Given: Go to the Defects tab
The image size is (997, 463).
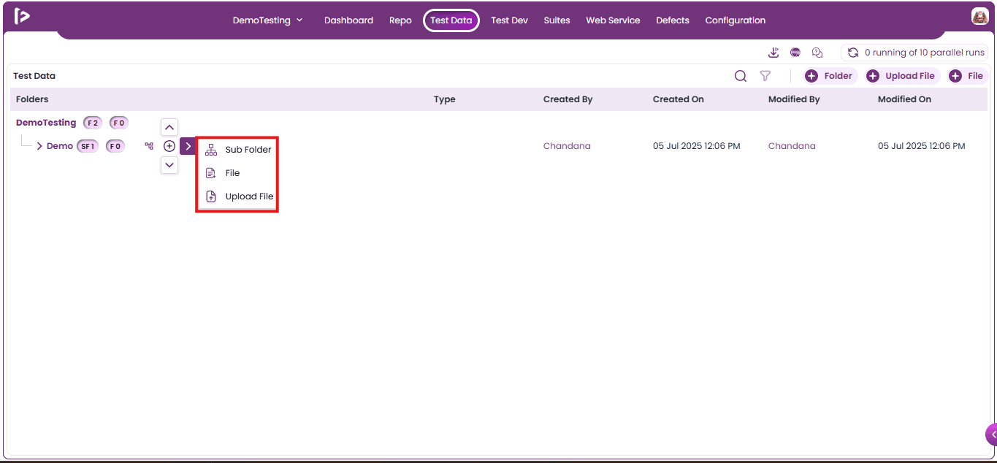Looking at the screenshot, I should [x=673, y=20].
